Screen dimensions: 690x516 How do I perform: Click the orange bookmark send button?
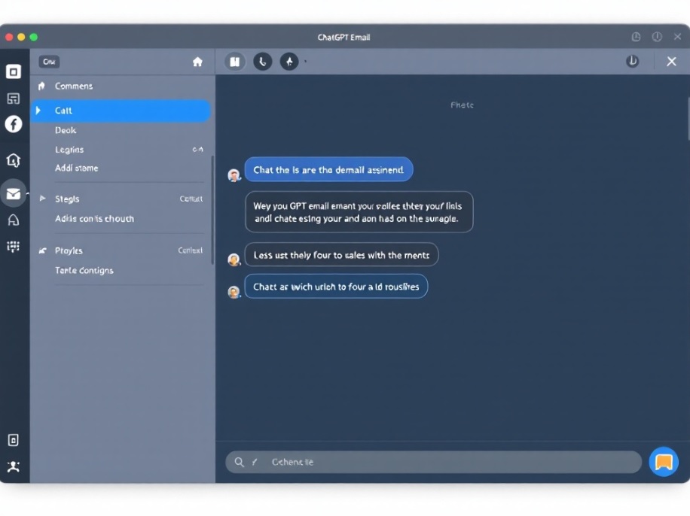[x=664, y=462]
